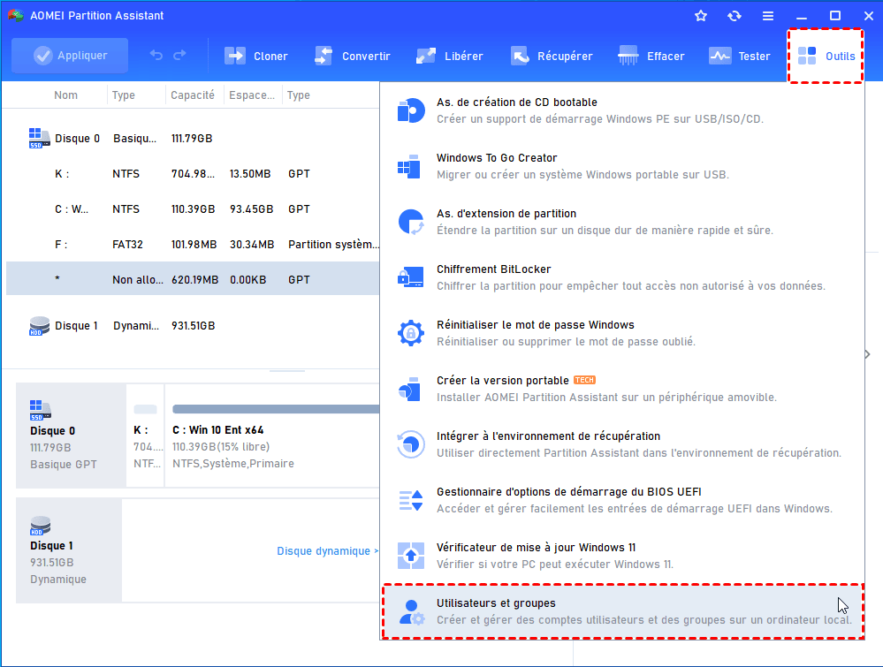Screen dimensions: 883x667
Task: Select the F: FAT32 partition row
Action: 193,245
